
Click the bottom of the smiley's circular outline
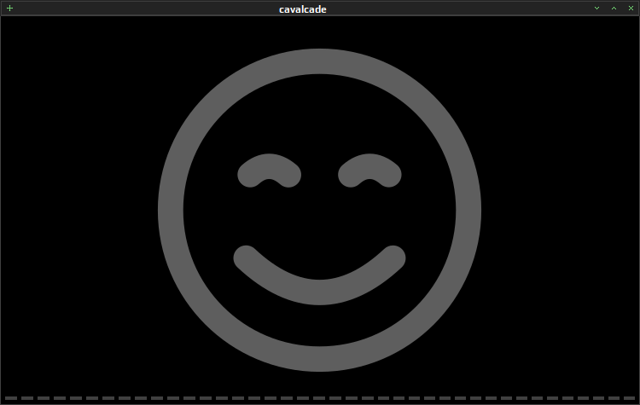(320, 359)
